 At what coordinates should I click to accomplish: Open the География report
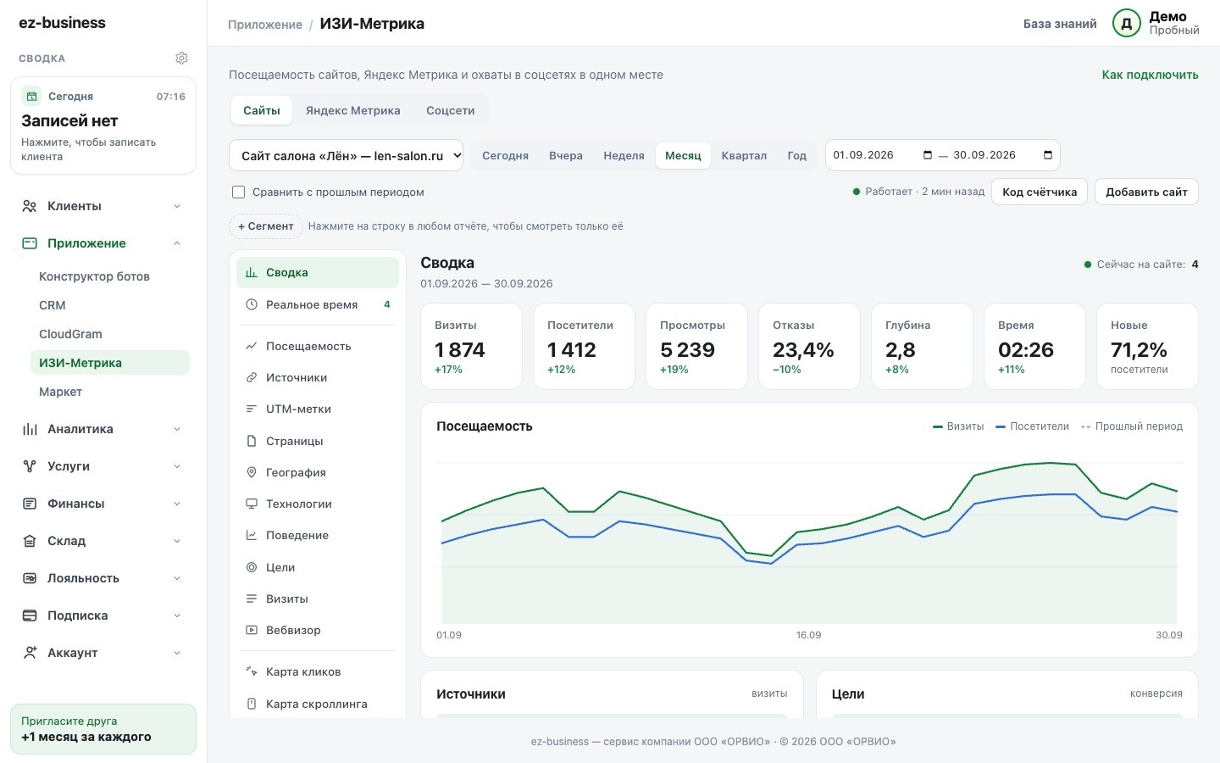[318, 472]
